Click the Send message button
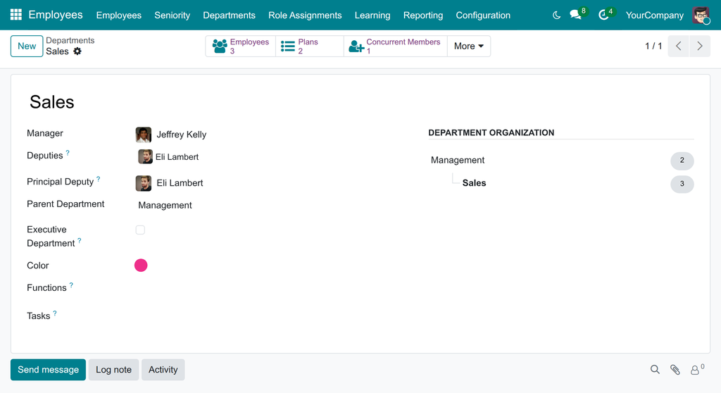Screen dimensions: 721x393 click(x=49, y=370)
